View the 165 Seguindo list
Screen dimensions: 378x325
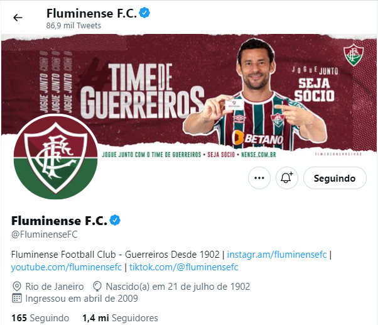tap(40, 318)
